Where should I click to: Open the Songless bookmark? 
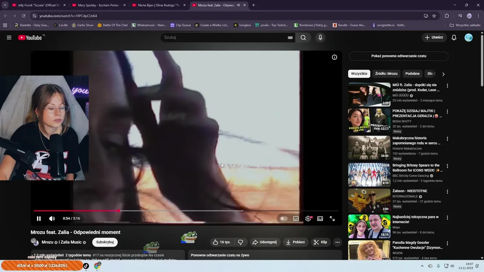click(x=242, y=25)
